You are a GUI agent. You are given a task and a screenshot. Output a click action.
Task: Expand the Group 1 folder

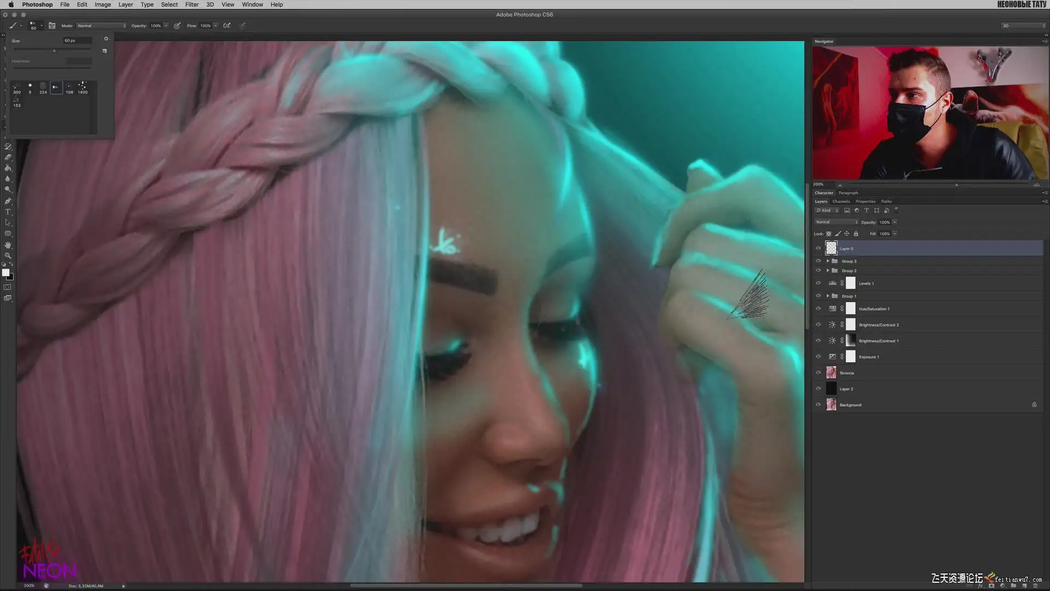pos(827,296)
